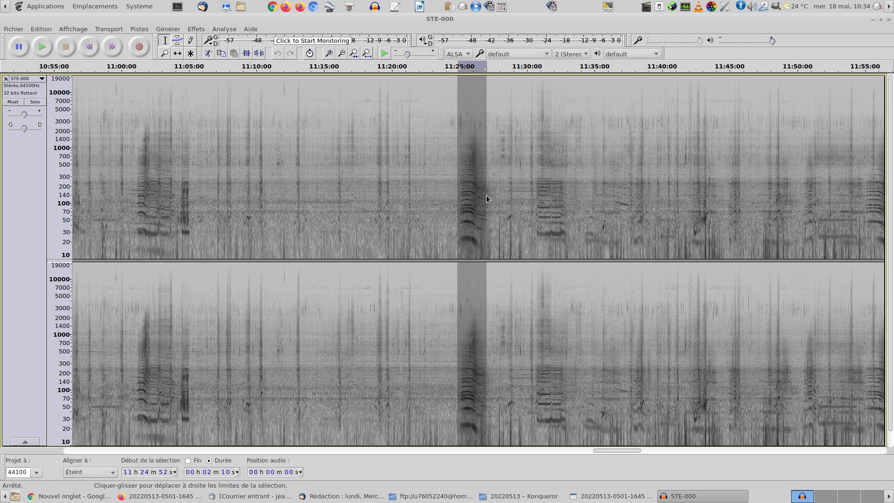Select the Envelope tool

click(177, 41)
